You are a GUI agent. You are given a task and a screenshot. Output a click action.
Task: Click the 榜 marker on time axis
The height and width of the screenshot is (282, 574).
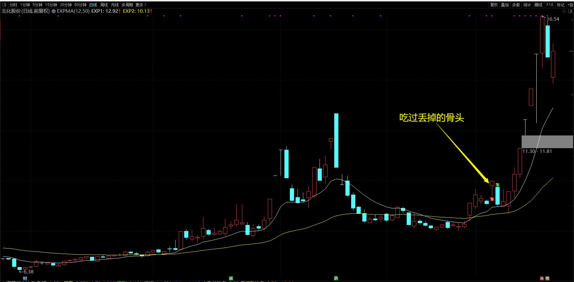tap(548, 278)
